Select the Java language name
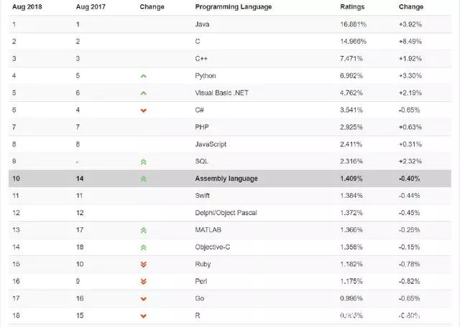This screenshot has height=327, width=460. click(202, 24)
